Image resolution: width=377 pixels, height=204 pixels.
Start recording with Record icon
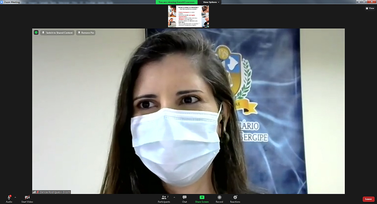pos(219,197)
